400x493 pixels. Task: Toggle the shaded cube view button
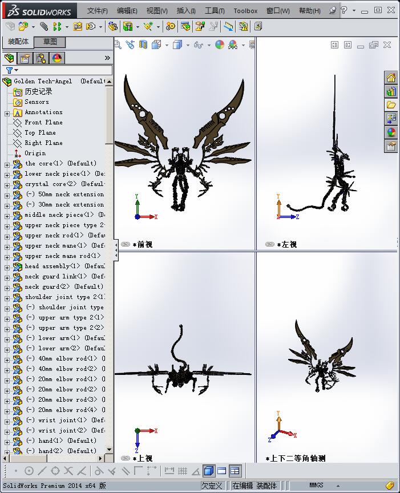[208, 471]
